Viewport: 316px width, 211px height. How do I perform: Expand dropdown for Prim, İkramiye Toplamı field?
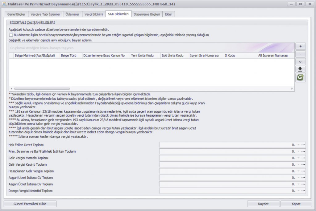pyautogui.click(x=298, y=151)
